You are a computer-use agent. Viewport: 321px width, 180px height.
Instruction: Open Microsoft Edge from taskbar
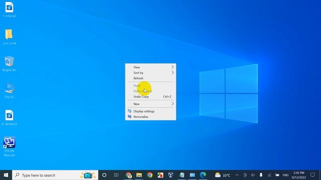point(203,175)
